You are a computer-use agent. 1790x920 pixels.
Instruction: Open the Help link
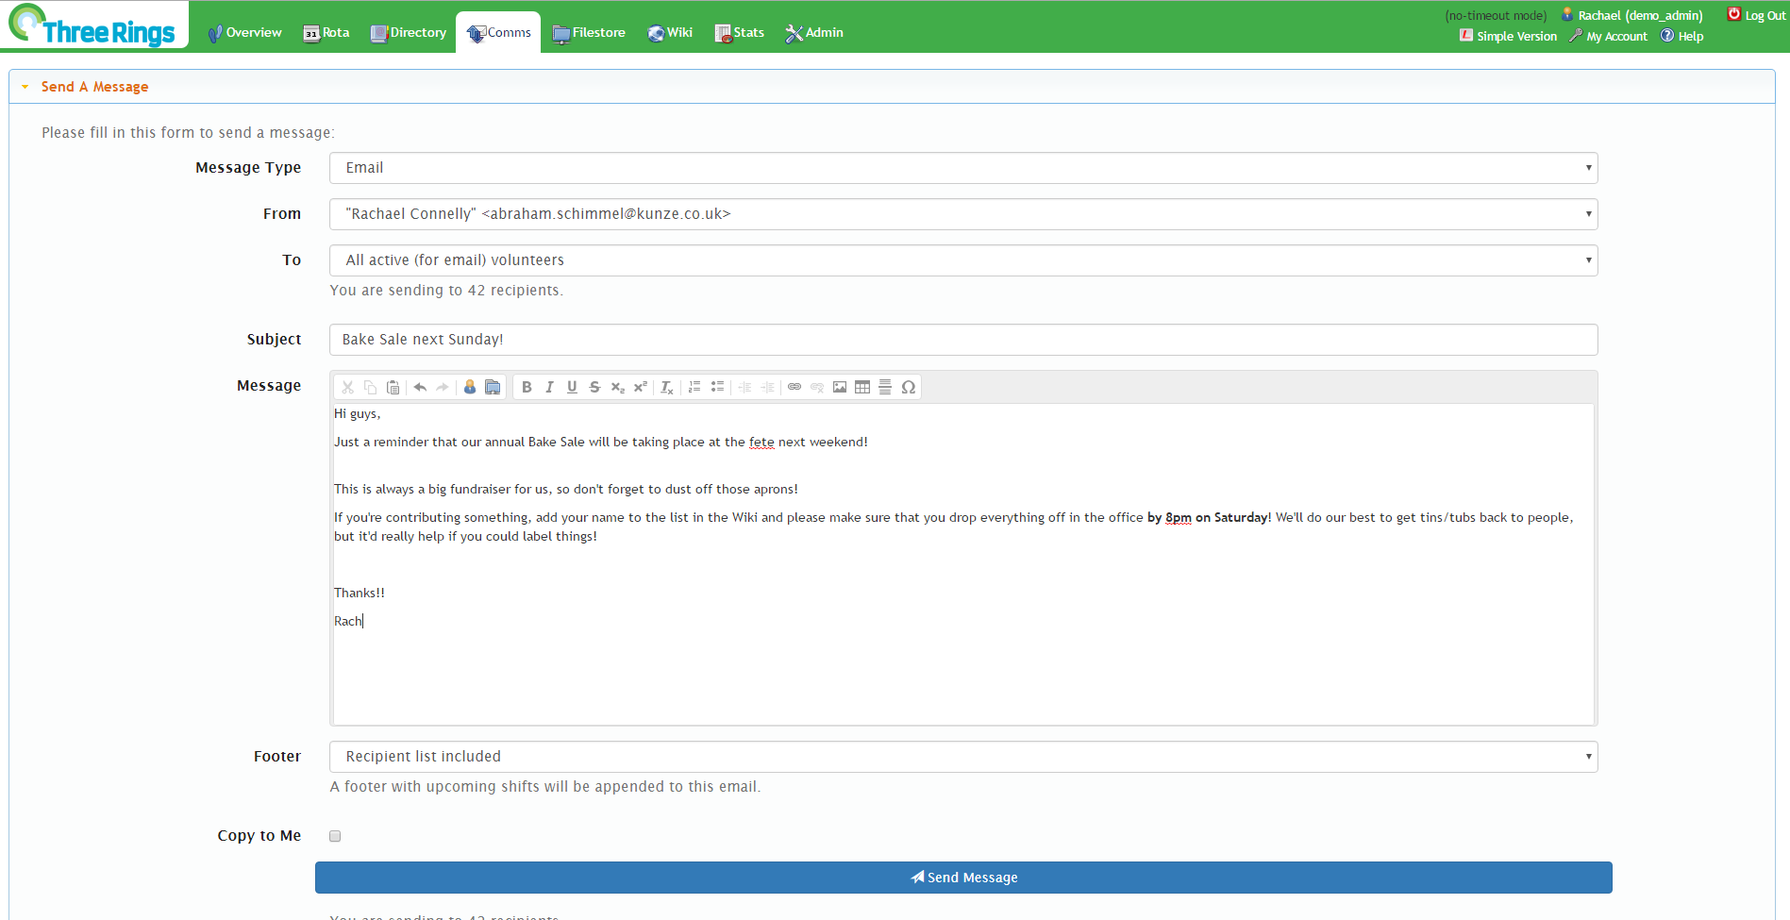[1682, 36]
